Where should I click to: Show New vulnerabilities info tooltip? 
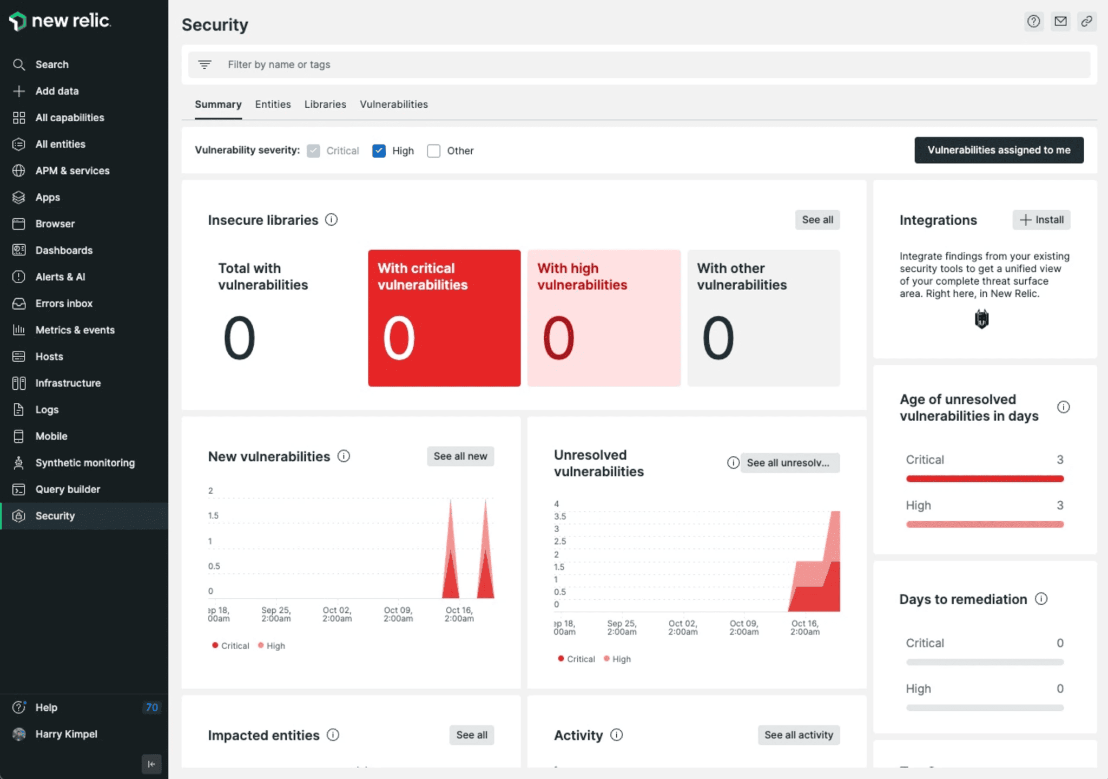344,456
